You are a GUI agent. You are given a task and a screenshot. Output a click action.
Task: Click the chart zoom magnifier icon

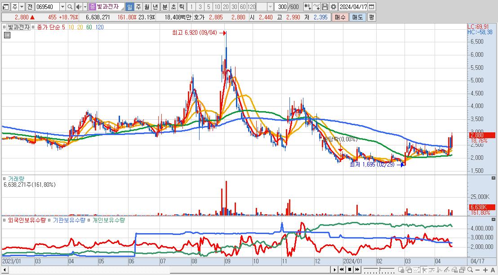coord(470,270)
